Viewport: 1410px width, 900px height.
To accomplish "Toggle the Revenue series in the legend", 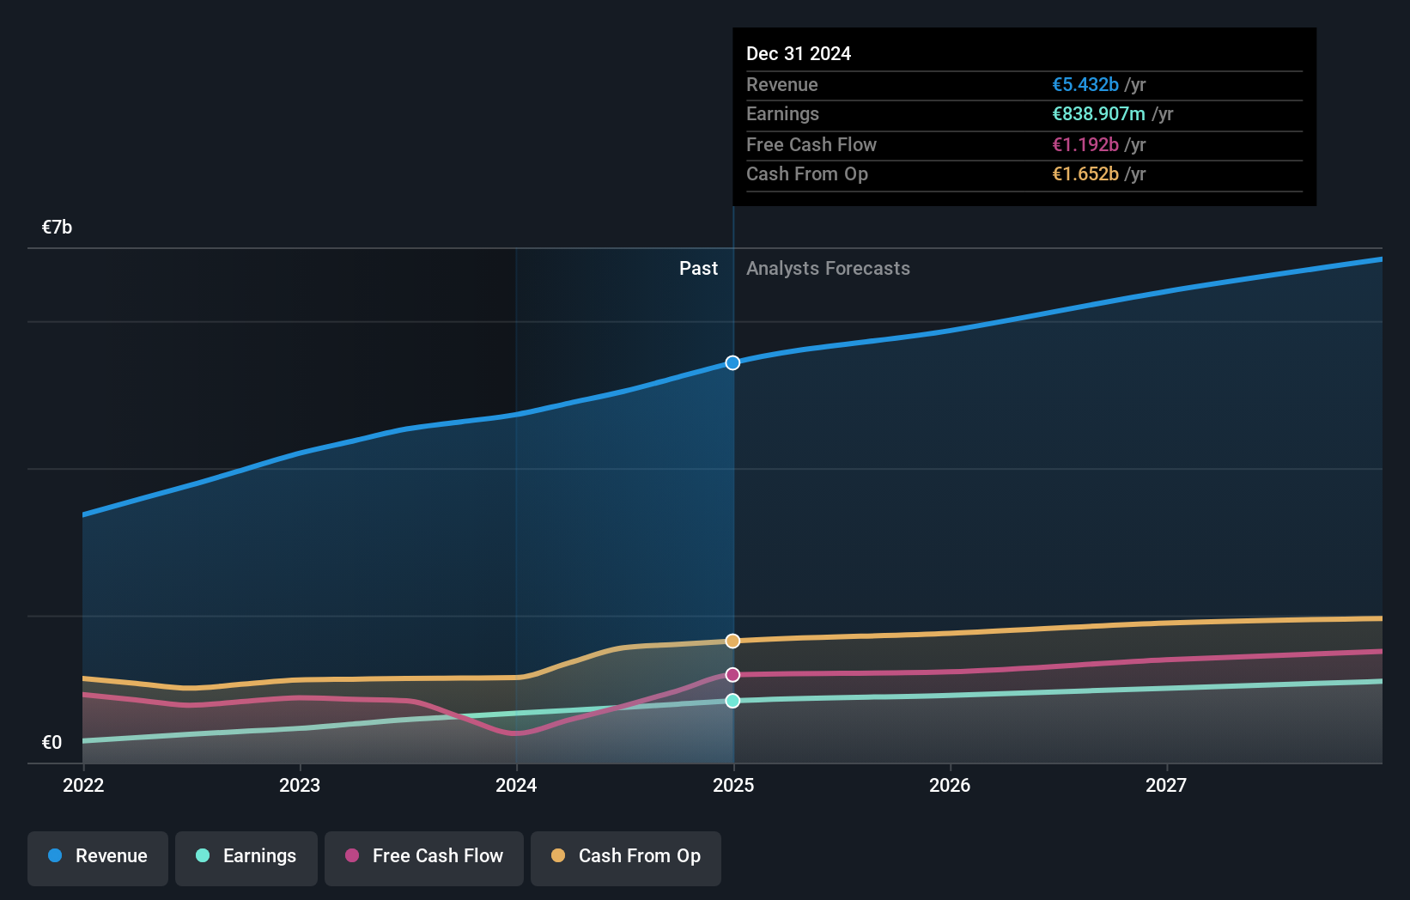I will 97,857.
